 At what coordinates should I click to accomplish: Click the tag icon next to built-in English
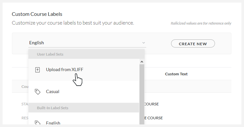(x=37, y=122)
